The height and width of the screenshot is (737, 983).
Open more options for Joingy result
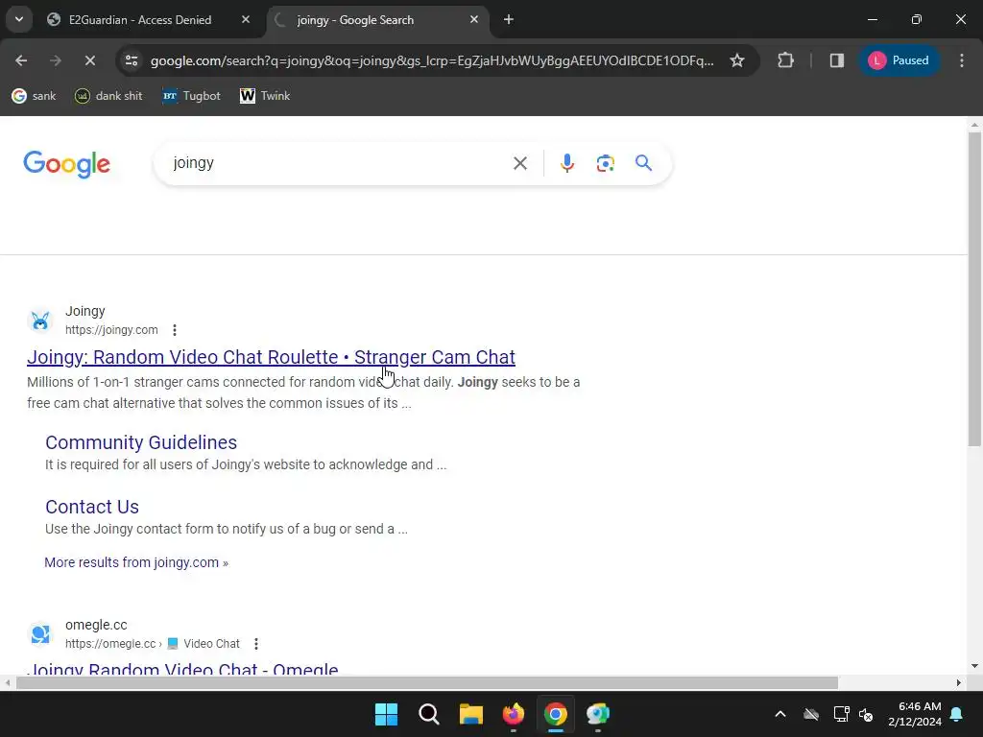click(175, 330)
